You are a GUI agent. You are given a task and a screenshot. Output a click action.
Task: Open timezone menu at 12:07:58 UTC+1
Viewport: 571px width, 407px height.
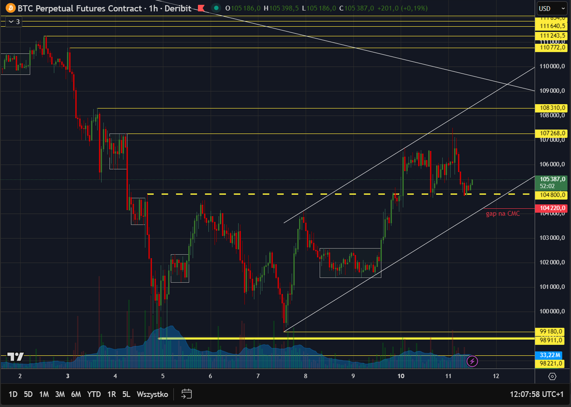(x=536, y=394)
